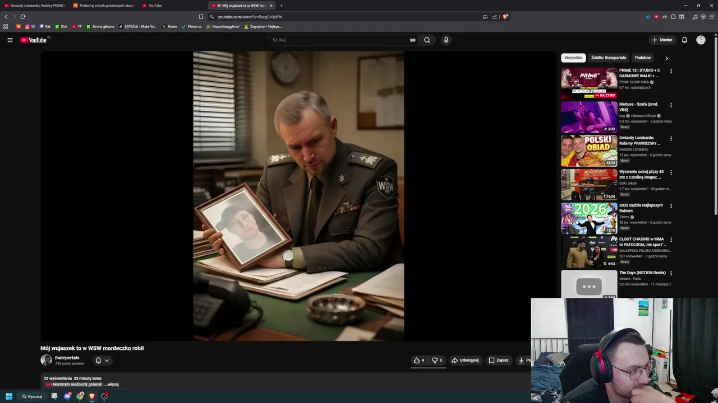Open the X Home bookmark
The width and height of the screenshot is (718, 403).
[x=169, y=26]
